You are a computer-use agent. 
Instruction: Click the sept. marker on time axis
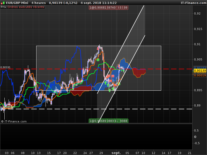click(116, 153)
